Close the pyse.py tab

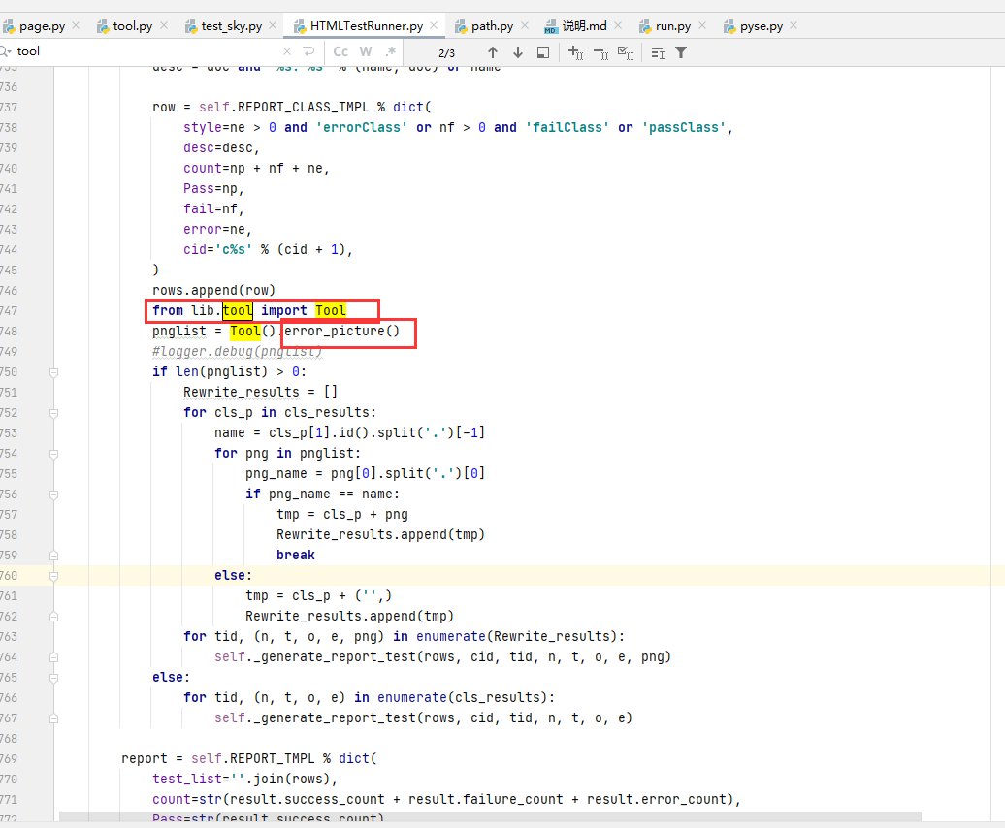tap(794, 25)
